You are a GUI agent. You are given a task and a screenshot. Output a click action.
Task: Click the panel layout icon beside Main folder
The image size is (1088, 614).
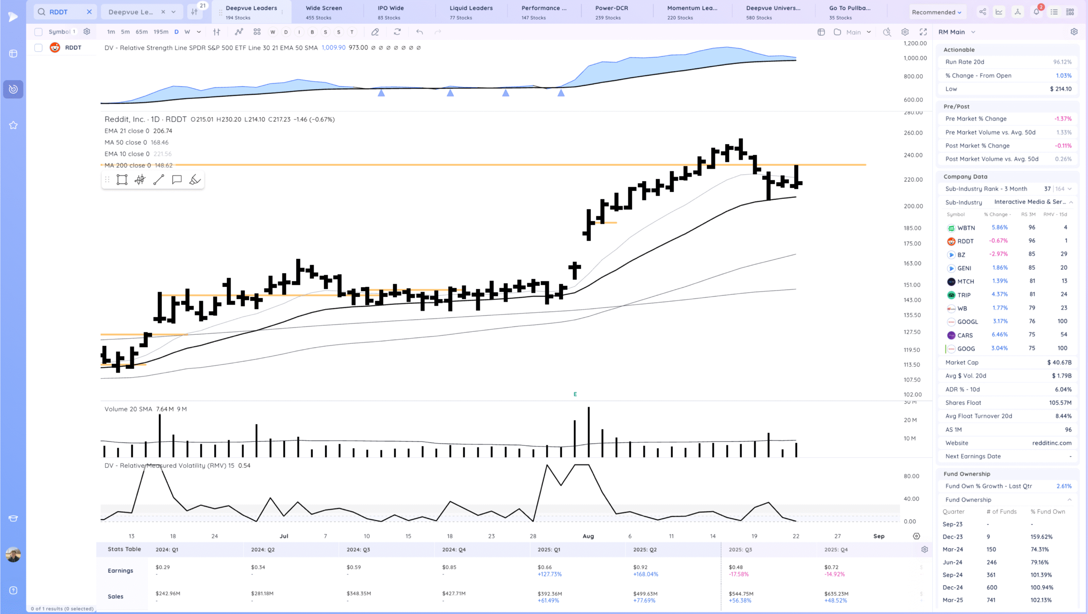[x=821, y=32]
